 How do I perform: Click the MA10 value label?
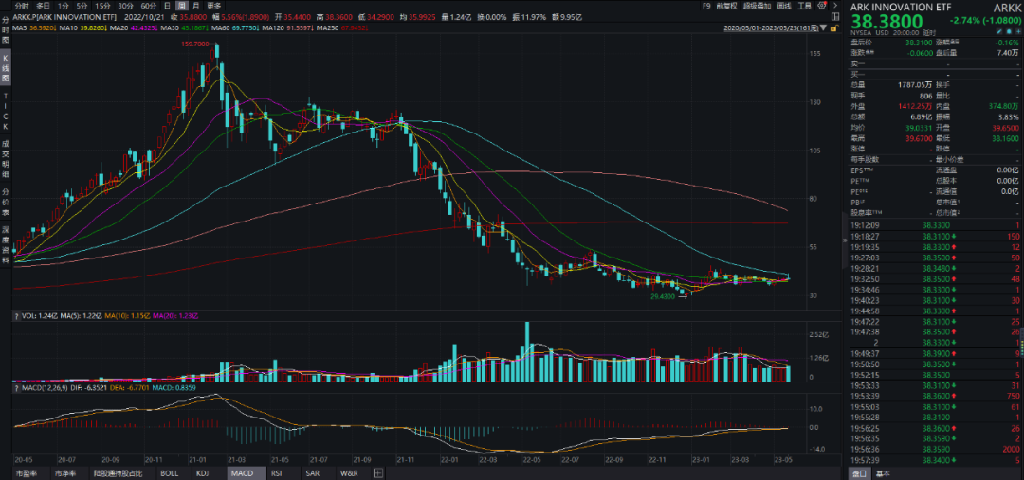[82, 28]
